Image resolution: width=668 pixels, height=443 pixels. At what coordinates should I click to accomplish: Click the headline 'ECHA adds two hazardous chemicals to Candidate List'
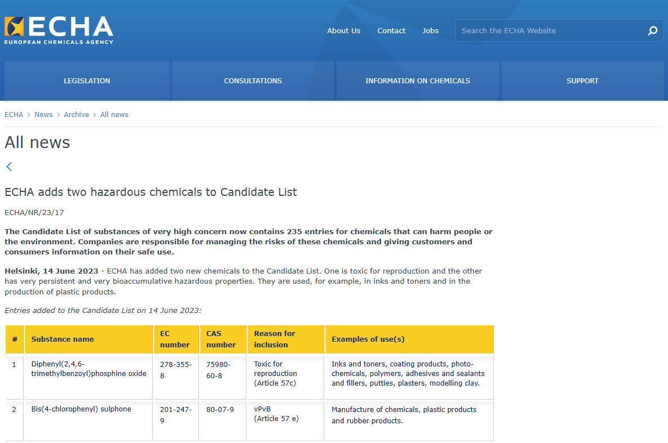click(x=151, y=192)
